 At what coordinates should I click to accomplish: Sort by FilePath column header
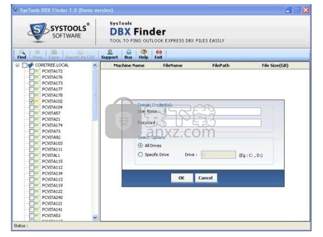coord(221,66)
